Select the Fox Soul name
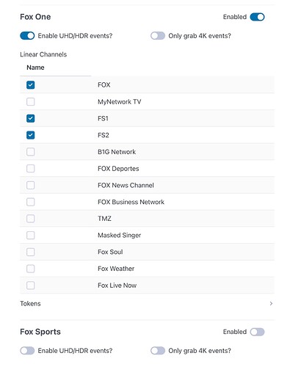 110,252
